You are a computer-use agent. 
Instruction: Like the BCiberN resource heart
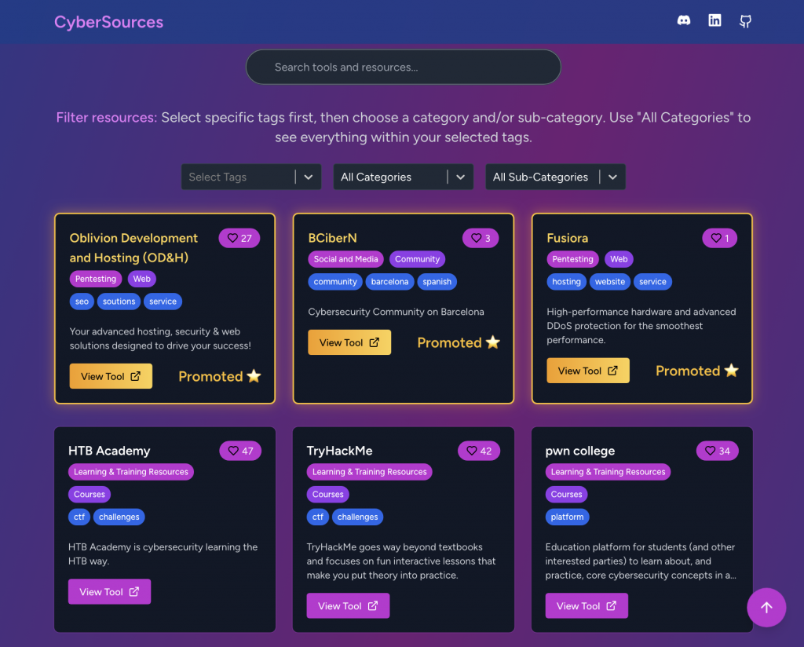coord(481,238)
